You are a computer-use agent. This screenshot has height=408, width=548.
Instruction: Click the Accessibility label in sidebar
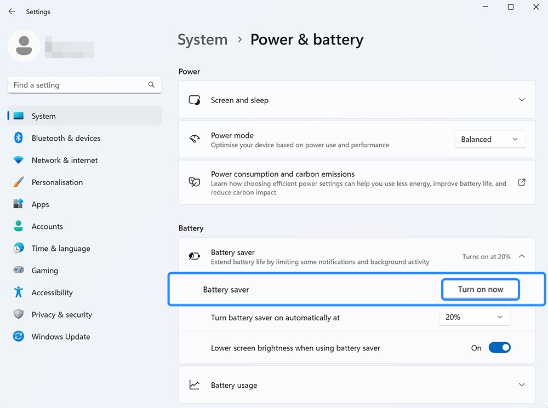coord(52,292)
